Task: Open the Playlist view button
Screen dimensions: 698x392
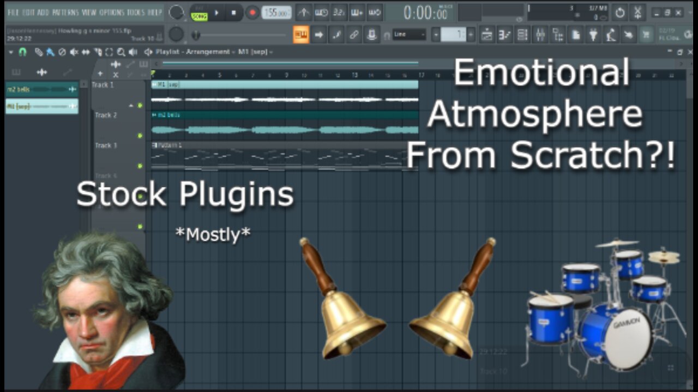Action: pos(487,35)
